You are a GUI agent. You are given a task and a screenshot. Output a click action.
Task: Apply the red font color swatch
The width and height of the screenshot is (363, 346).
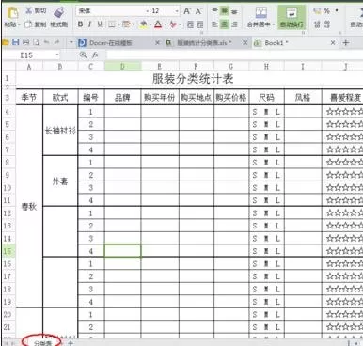click(158, 24)
